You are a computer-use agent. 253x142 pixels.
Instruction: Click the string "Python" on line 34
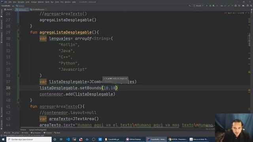68,63
